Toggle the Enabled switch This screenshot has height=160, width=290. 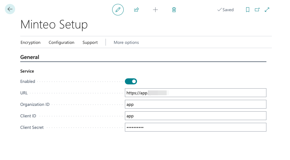pyautogui.click(x=131, y=81)
